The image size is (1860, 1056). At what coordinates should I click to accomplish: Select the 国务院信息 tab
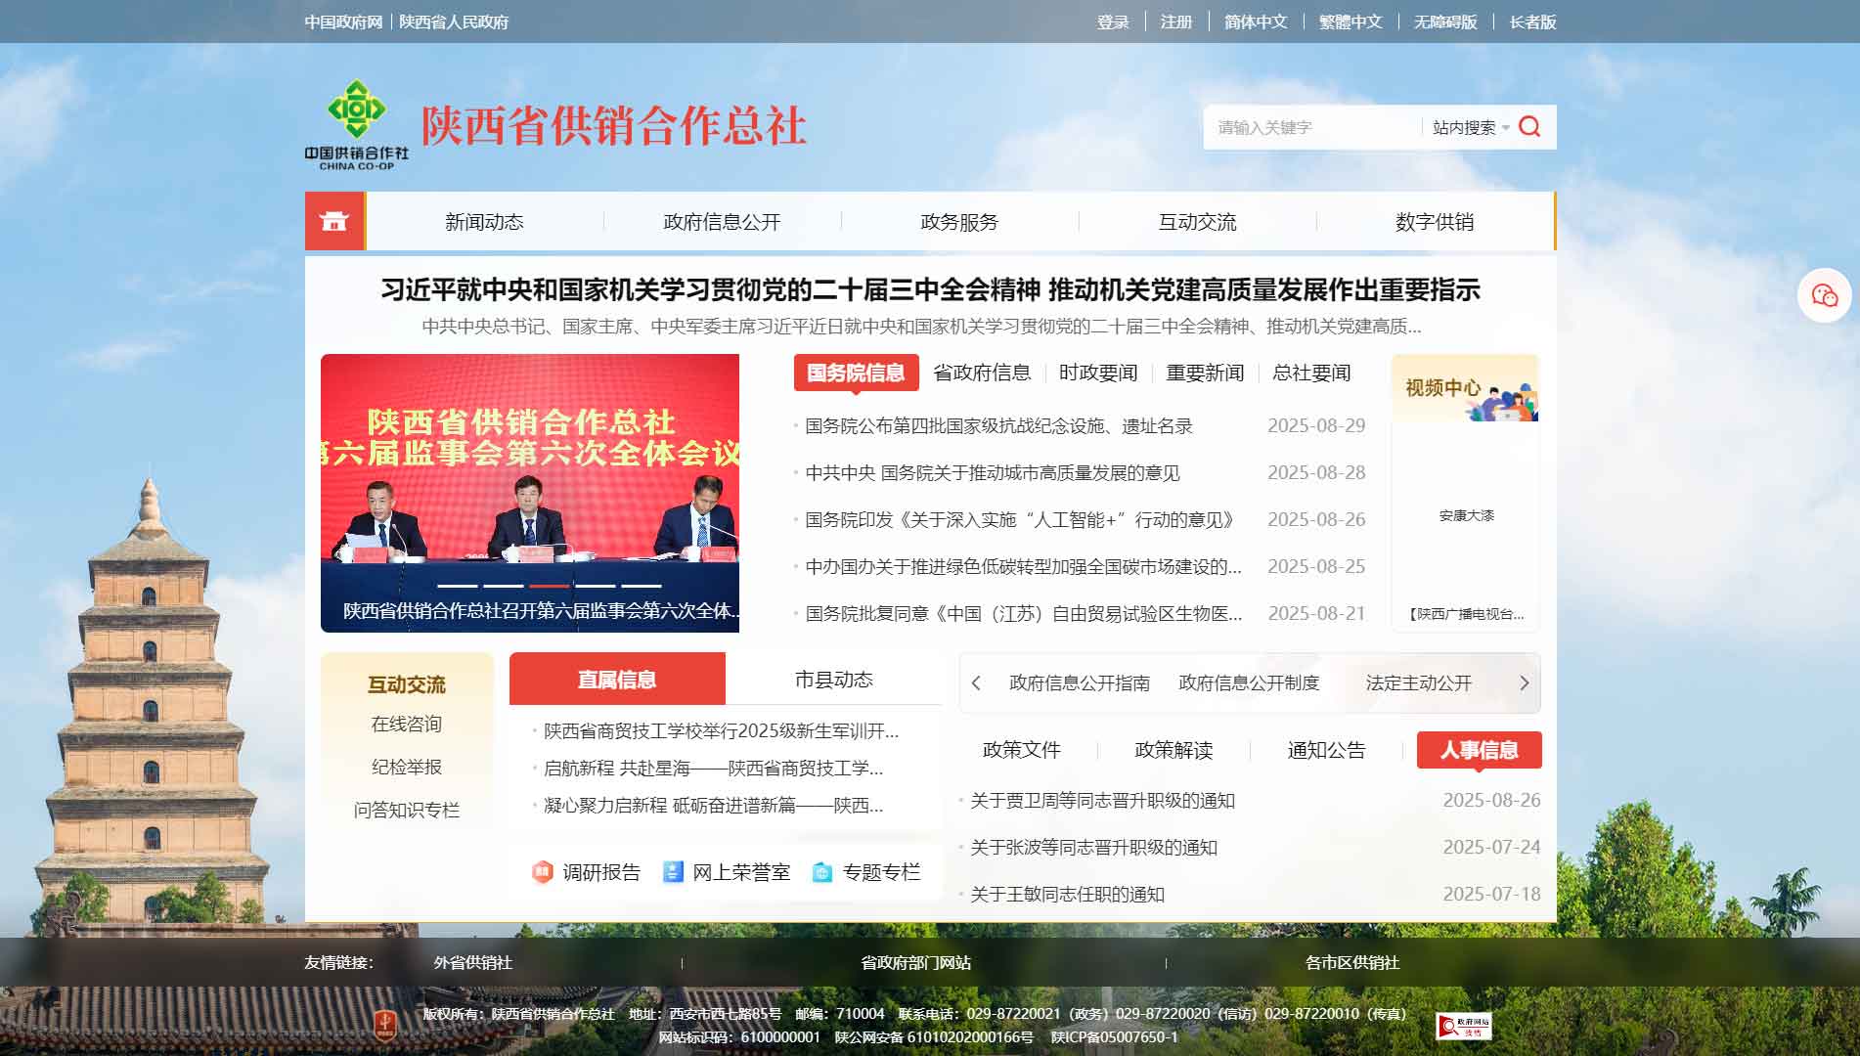tap(856, 373)
